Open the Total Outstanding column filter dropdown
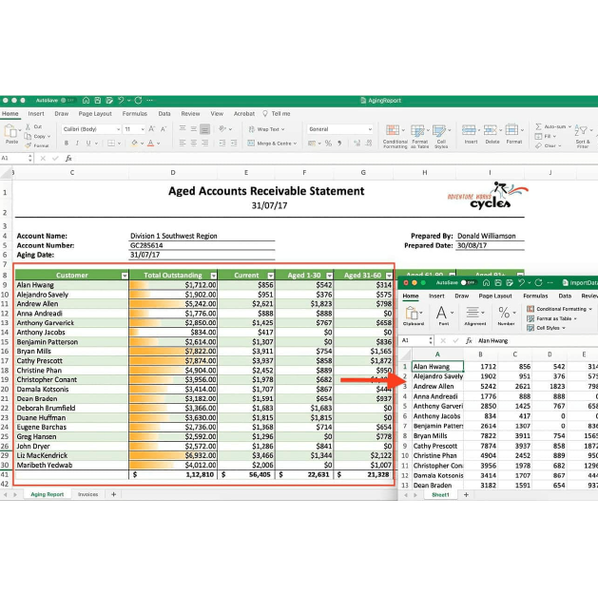The width and height of the screenshot is (598, 594). pyautogui.click(x=214, y=276)
